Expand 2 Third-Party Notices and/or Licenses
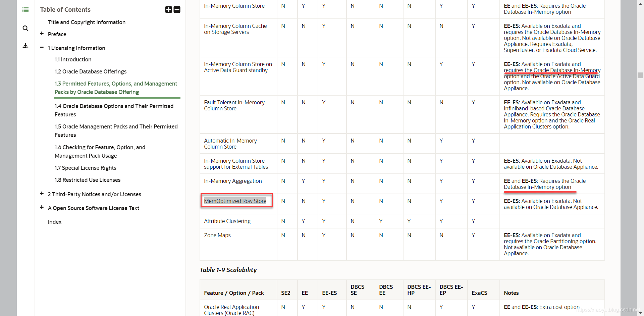This screenshot has width=644, height=316. (42, 194)
